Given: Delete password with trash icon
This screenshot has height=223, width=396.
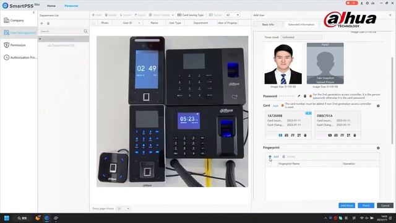Looking at the screenshot, I should 305,96.
